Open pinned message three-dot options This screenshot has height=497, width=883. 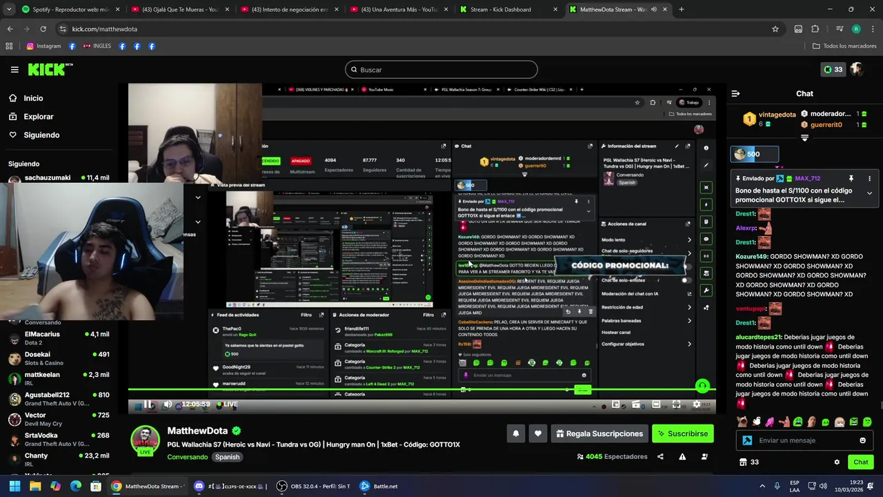tap(869, 179)
